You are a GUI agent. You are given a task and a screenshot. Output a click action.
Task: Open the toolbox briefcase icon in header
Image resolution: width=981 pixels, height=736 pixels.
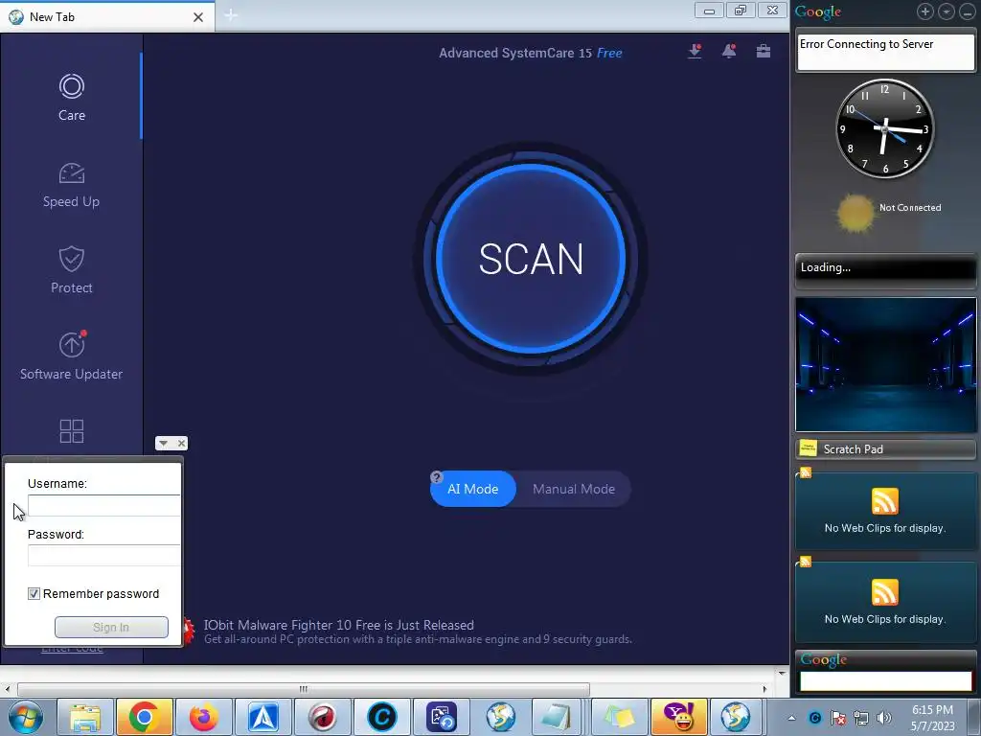pos(764,52)
